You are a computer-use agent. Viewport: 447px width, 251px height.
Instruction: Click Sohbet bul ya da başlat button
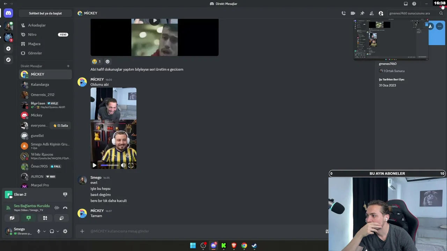45,13
